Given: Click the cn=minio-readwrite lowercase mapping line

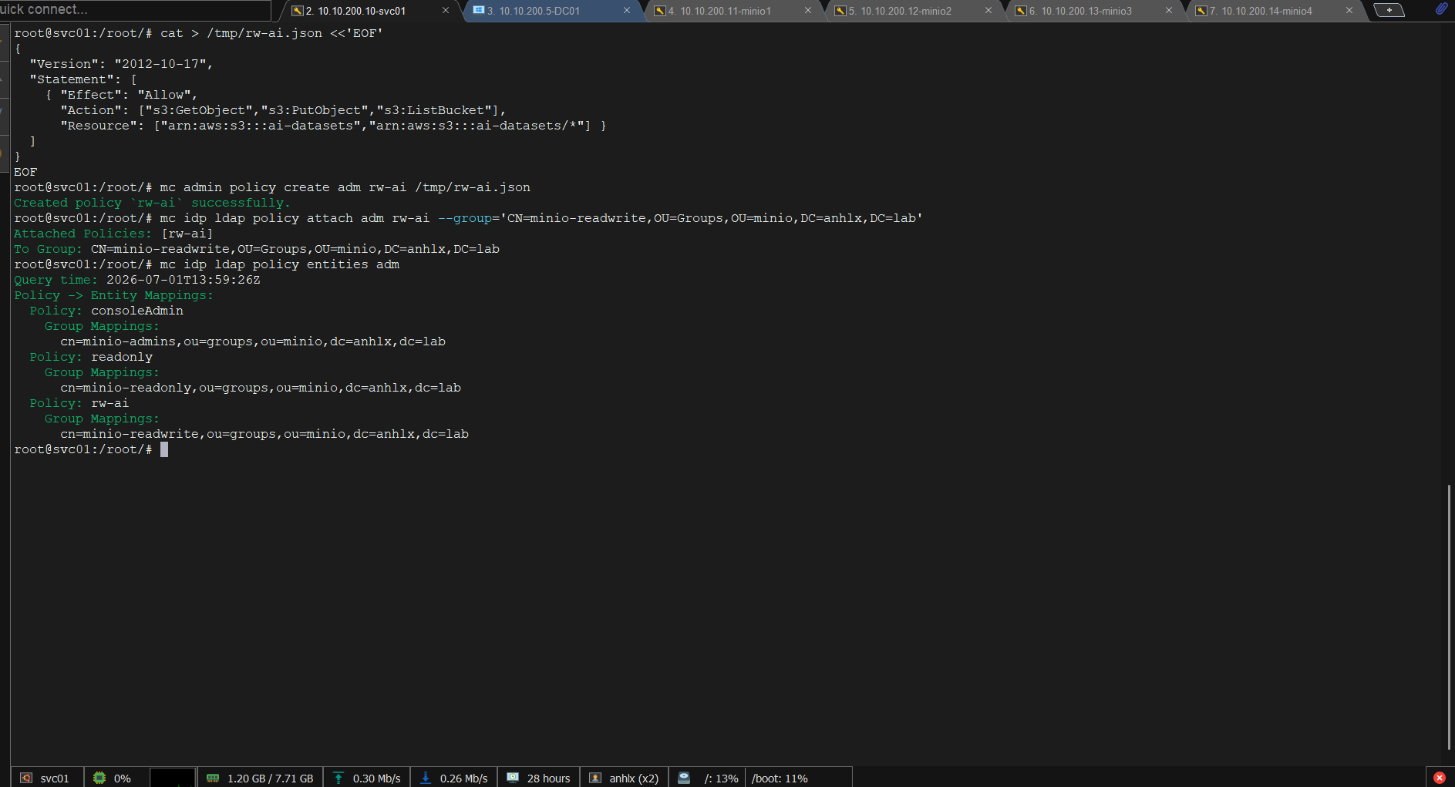Looking at the screenshot, I should tap(264, 434).
